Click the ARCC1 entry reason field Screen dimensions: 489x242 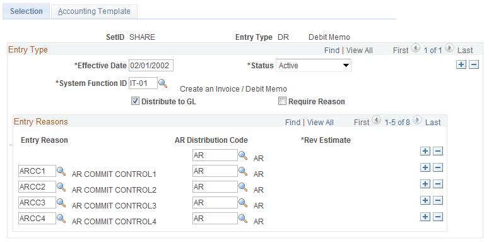tap(37, 171)
